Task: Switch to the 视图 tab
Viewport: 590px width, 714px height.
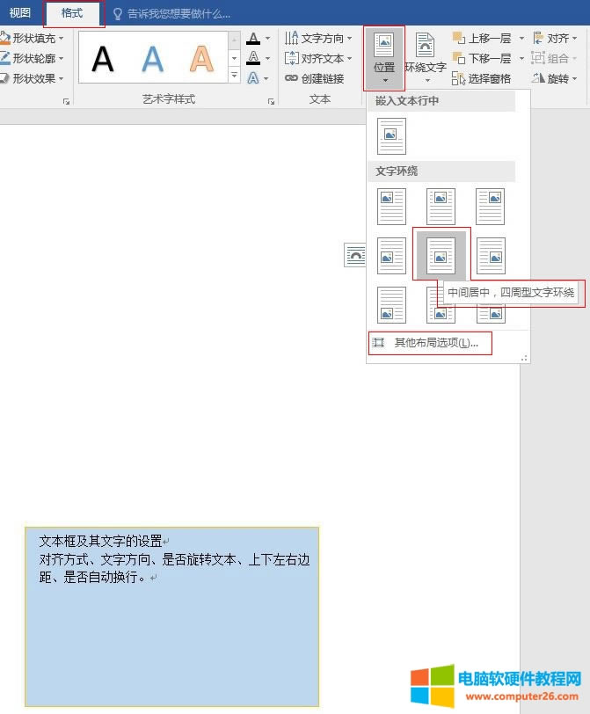Action: (x=19, y=13)
